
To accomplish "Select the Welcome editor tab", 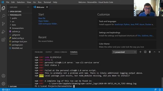I will [40, 7].
